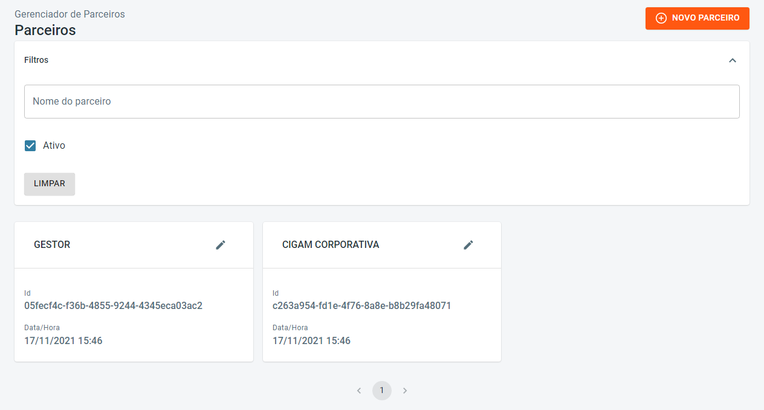Click the GESTOR Id value 05fecf4c
The height and width of the screenshot is (410, 764).
point(113,306)
